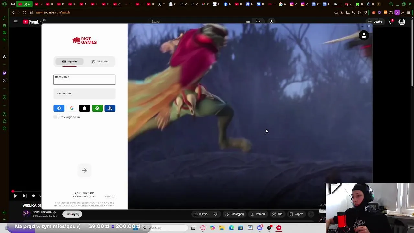Sign in with Xbox icon

point(97,108)
